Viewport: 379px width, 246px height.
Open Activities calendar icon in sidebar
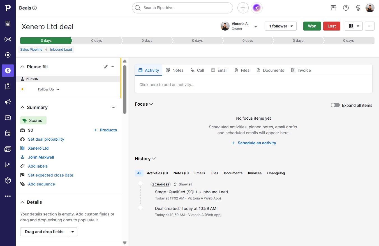pyautogui.click(x=8, y=133)
